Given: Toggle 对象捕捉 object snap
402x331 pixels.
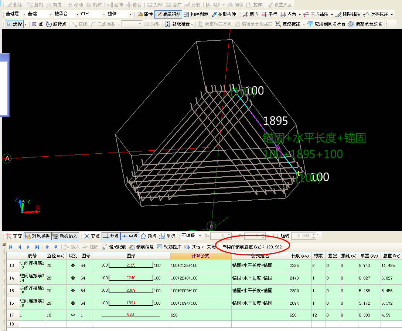Looking at the screenshot, I should 37,236.
